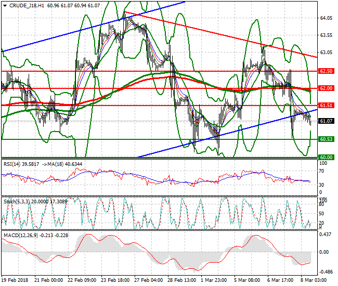Select the 22 Feb 09:00 time label
The image size is (338, 286).
click(82, 280)
